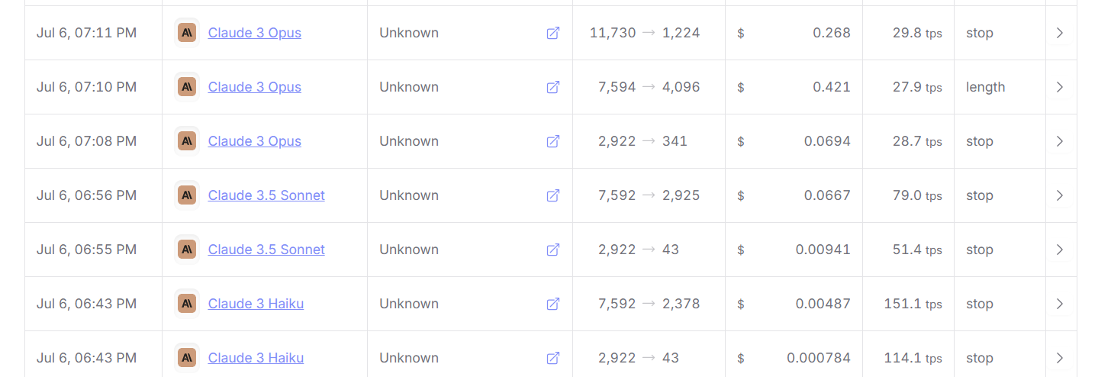Expand chevron for 151.1 tps row
Screen dimensions: 1111x377
[x=1059, y=304]
